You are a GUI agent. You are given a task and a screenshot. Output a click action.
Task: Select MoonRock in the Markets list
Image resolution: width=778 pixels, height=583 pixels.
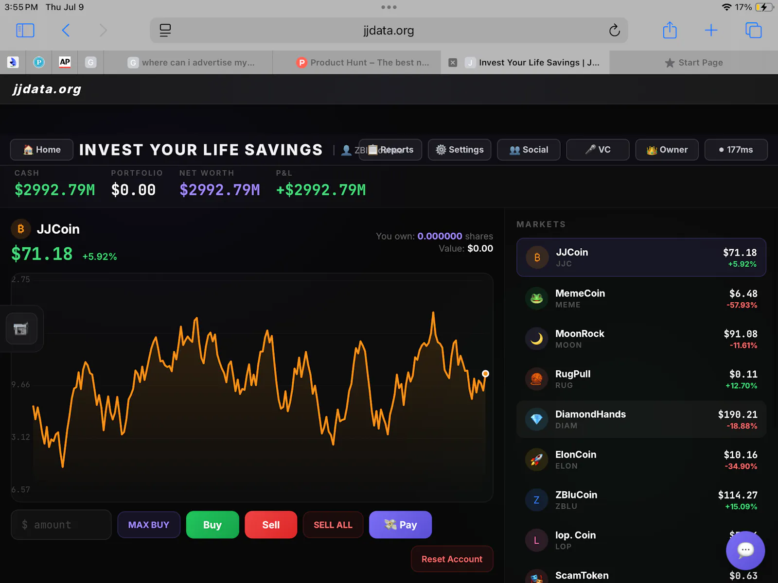[x=641, y=339]
